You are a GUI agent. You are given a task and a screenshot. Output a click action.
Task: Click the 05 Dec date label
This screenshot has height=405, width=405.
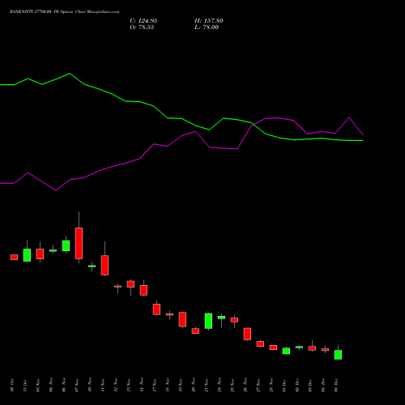coord(336,386)
